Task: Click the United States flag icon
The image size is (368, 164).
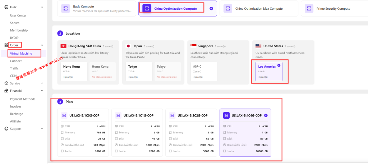Action: [258, 46]
